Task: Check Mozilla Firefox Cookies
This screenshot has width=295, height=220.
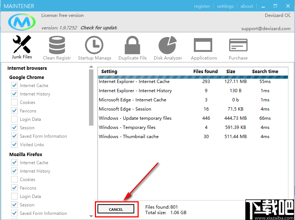Action: point(14,180)
